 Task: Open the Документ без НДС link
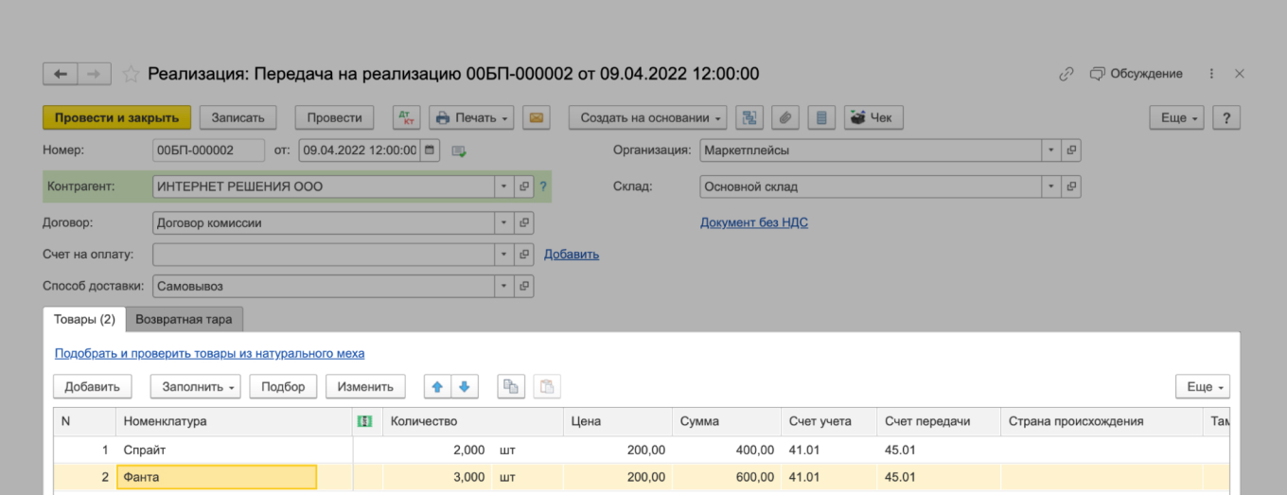(753, 223)
